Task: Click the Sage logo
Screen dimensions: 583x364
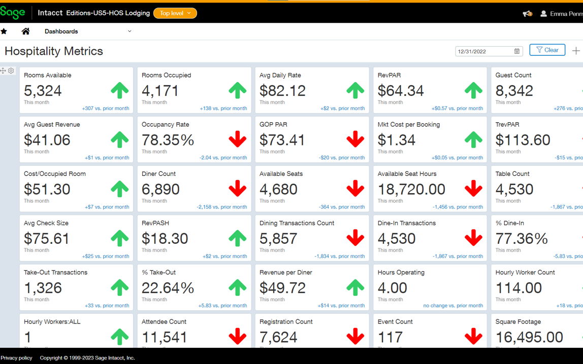Action: coord(13,13)
